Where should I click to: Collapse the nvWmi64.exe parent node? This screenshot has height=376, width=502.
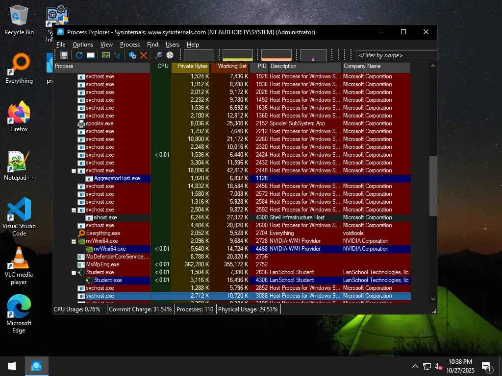click(x=74, y=241)
